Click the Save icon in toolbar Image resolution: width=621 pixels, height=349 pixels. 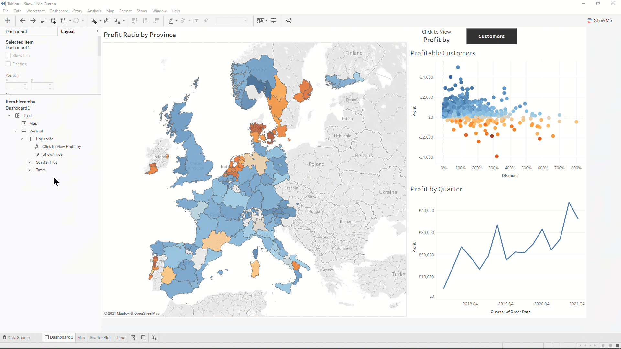tap(43, 21)
